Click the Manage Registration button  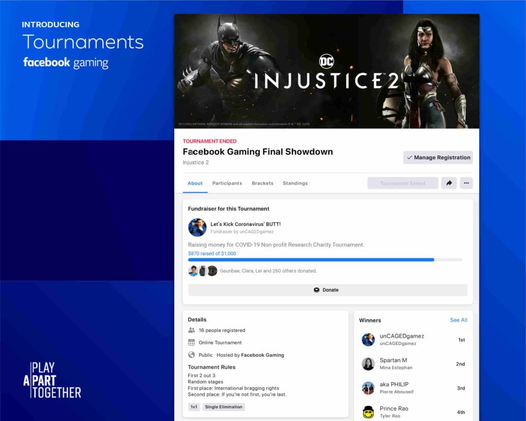[x=438, y=158]
